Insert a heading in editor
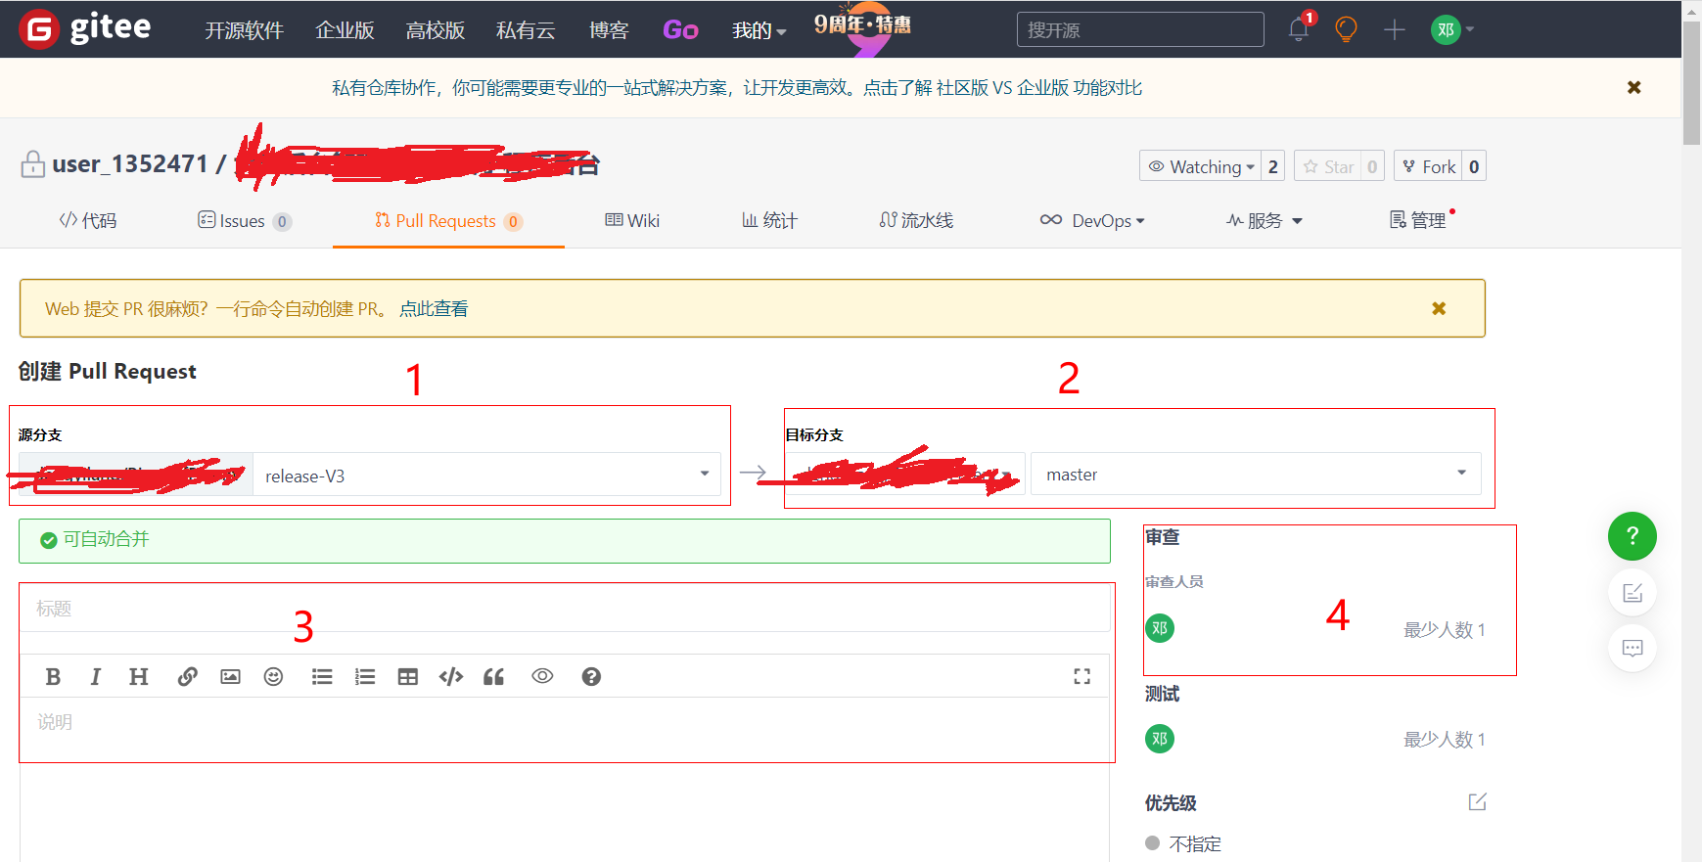 (138, 676)
